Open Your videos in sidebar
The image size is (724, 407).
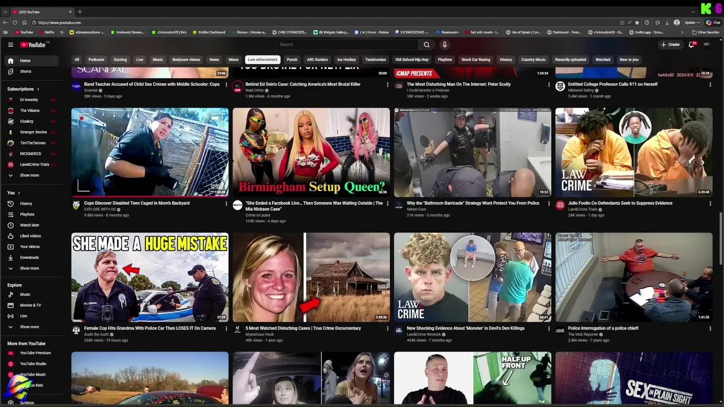(30, 246)
